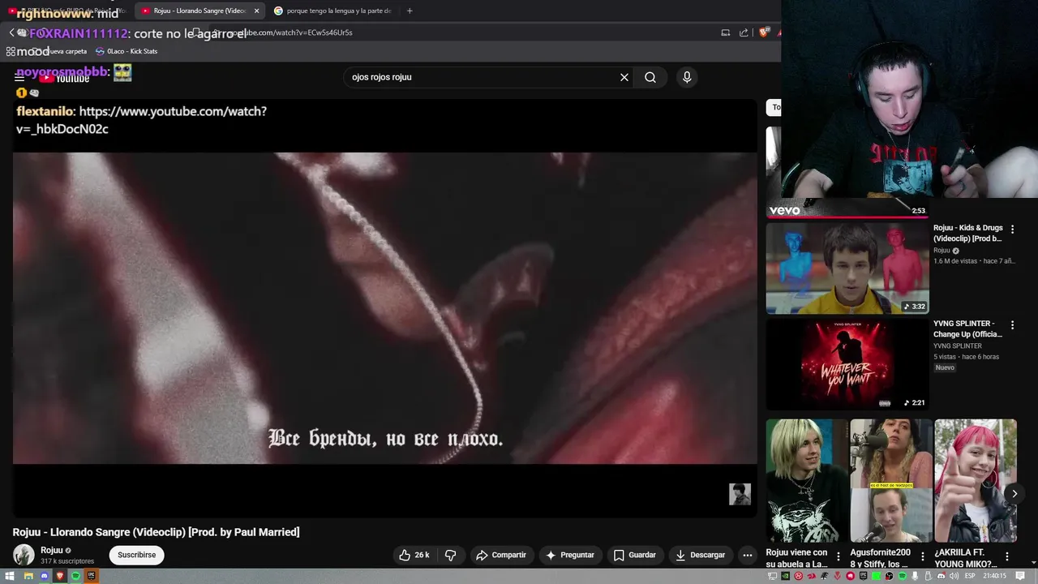Open options for Rojuu - Kids & Drugs
The height and width of the screenshot is (584, 1038).
pos(1012,230)
